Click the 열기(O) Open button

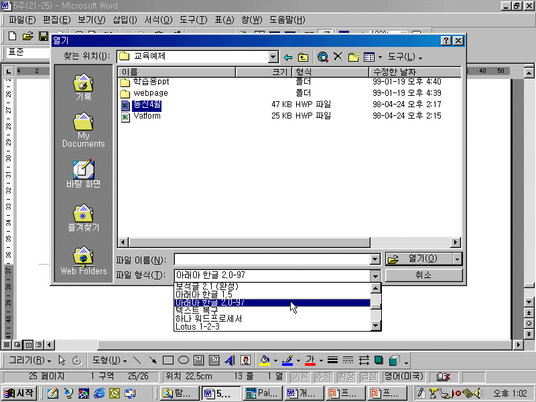click(x=419, y=259)
